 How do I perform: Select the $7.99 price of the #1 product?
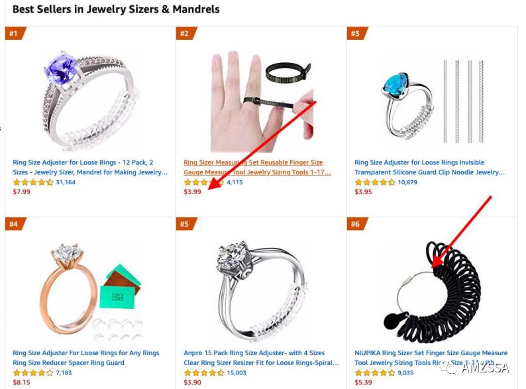point(21,192)
